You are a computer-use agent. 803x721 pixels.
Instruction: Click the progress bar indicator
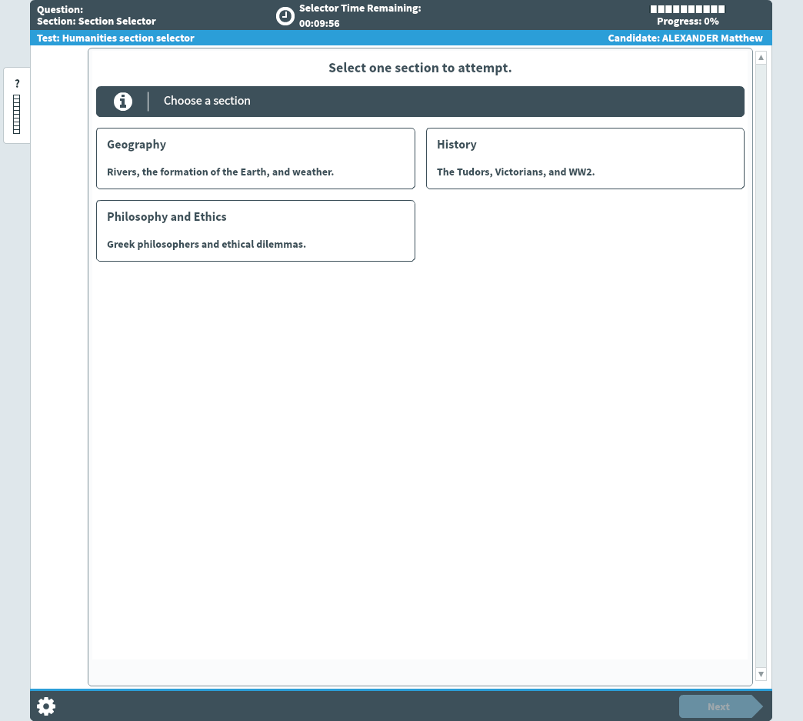(x=688, y=8)
